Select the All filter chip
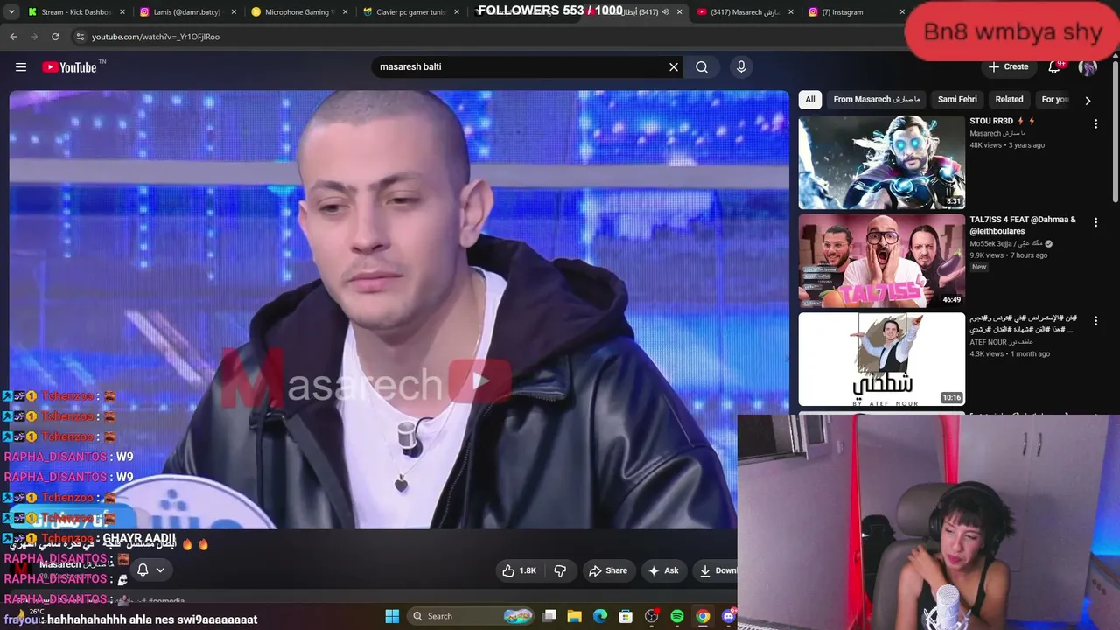 [x=810, y=100]
